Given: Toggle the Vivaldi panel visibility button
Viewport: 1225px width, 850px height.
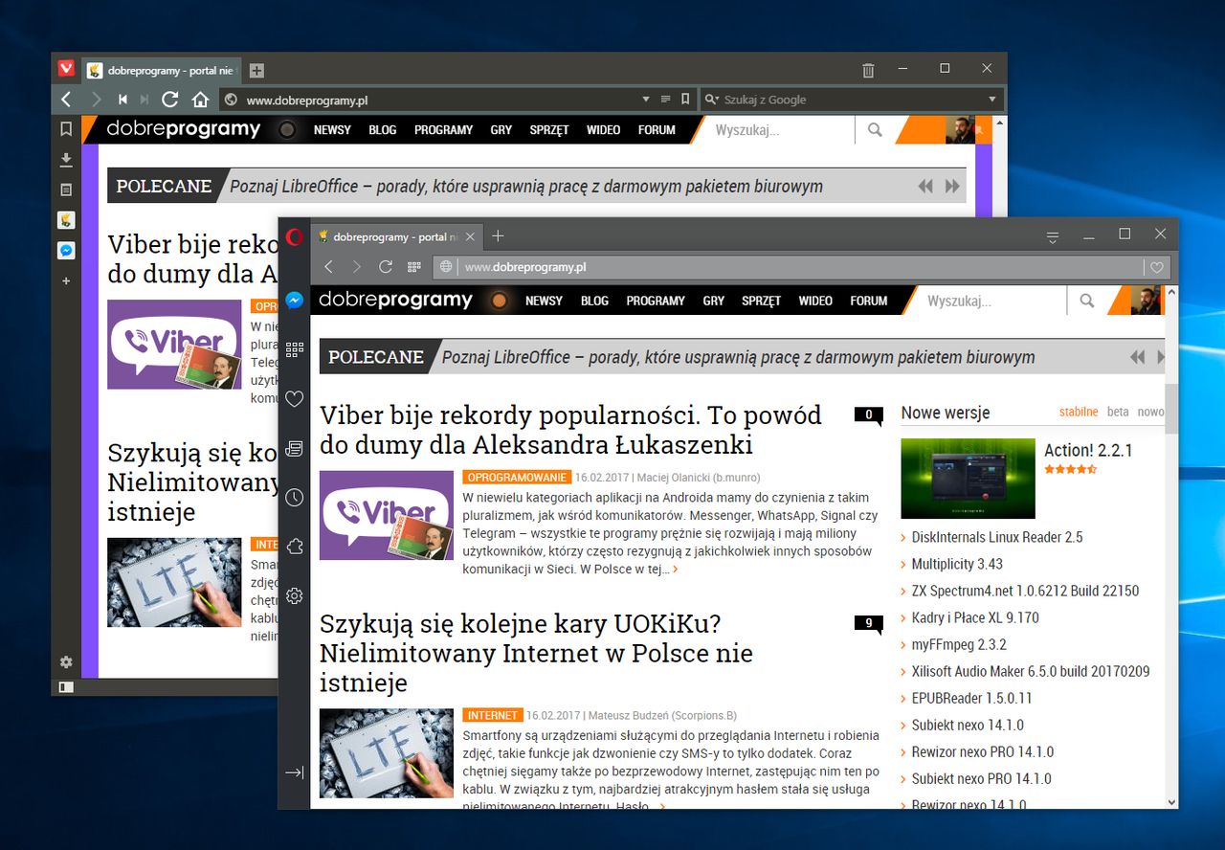Looking at the screenshot, I should (66, 686).
